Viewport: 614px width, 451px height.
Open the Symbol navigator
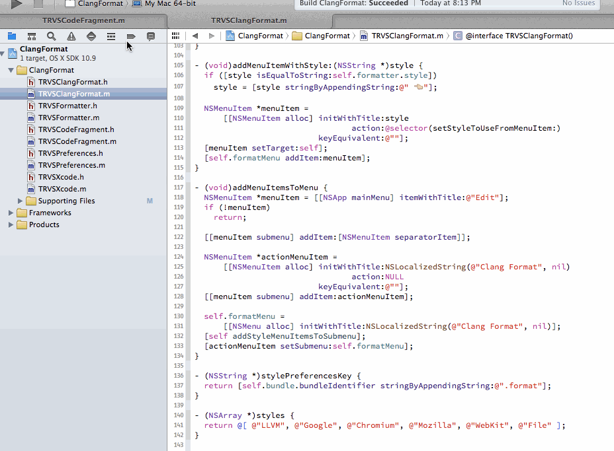[x=32, y=36]
